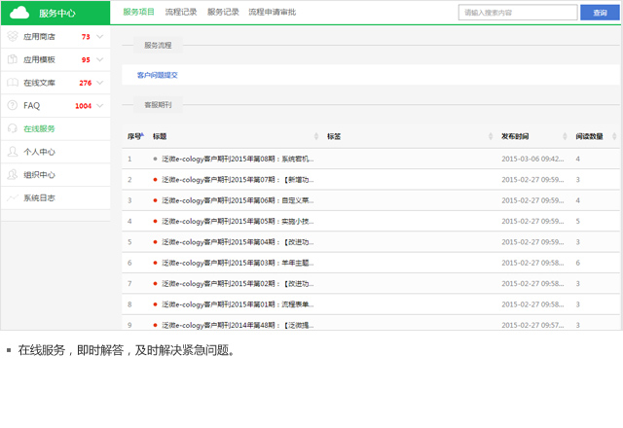Click the cloud logo in Service Center header
This screenshot has height=428, width=623.
tap(20, 13)
